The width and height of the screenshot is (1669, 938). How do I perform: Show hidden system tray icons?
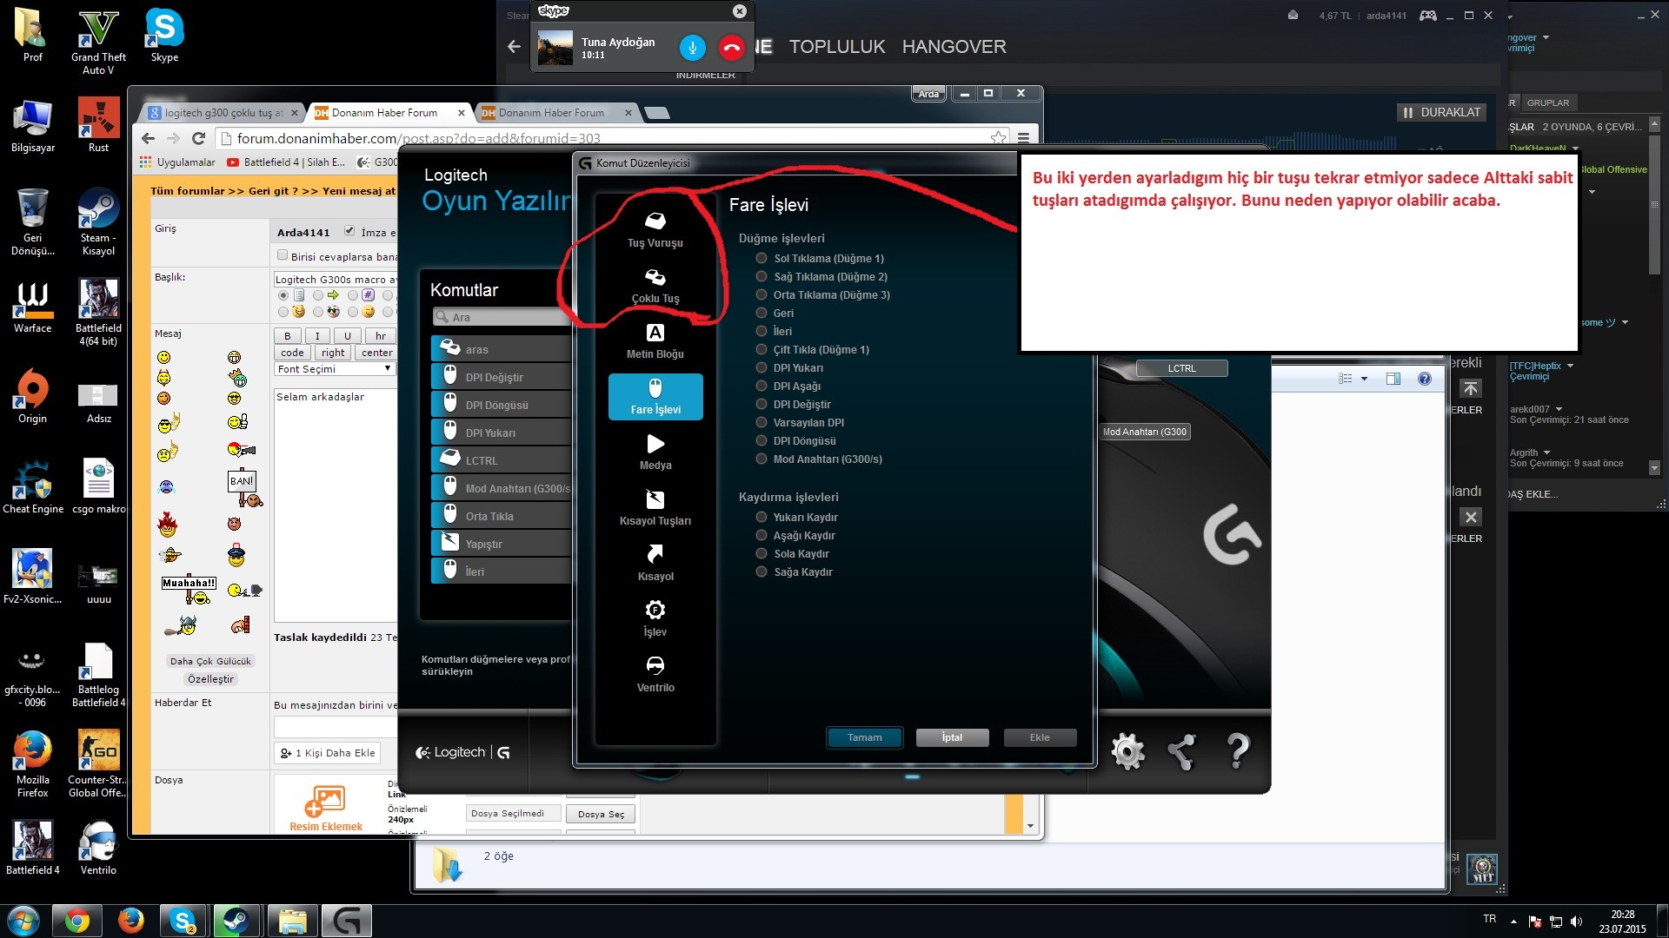[x=1513, y=921]
